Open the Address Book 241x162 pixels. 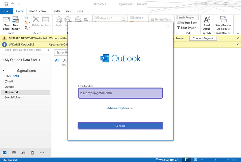pyautogui.click(x=187, y=22)
